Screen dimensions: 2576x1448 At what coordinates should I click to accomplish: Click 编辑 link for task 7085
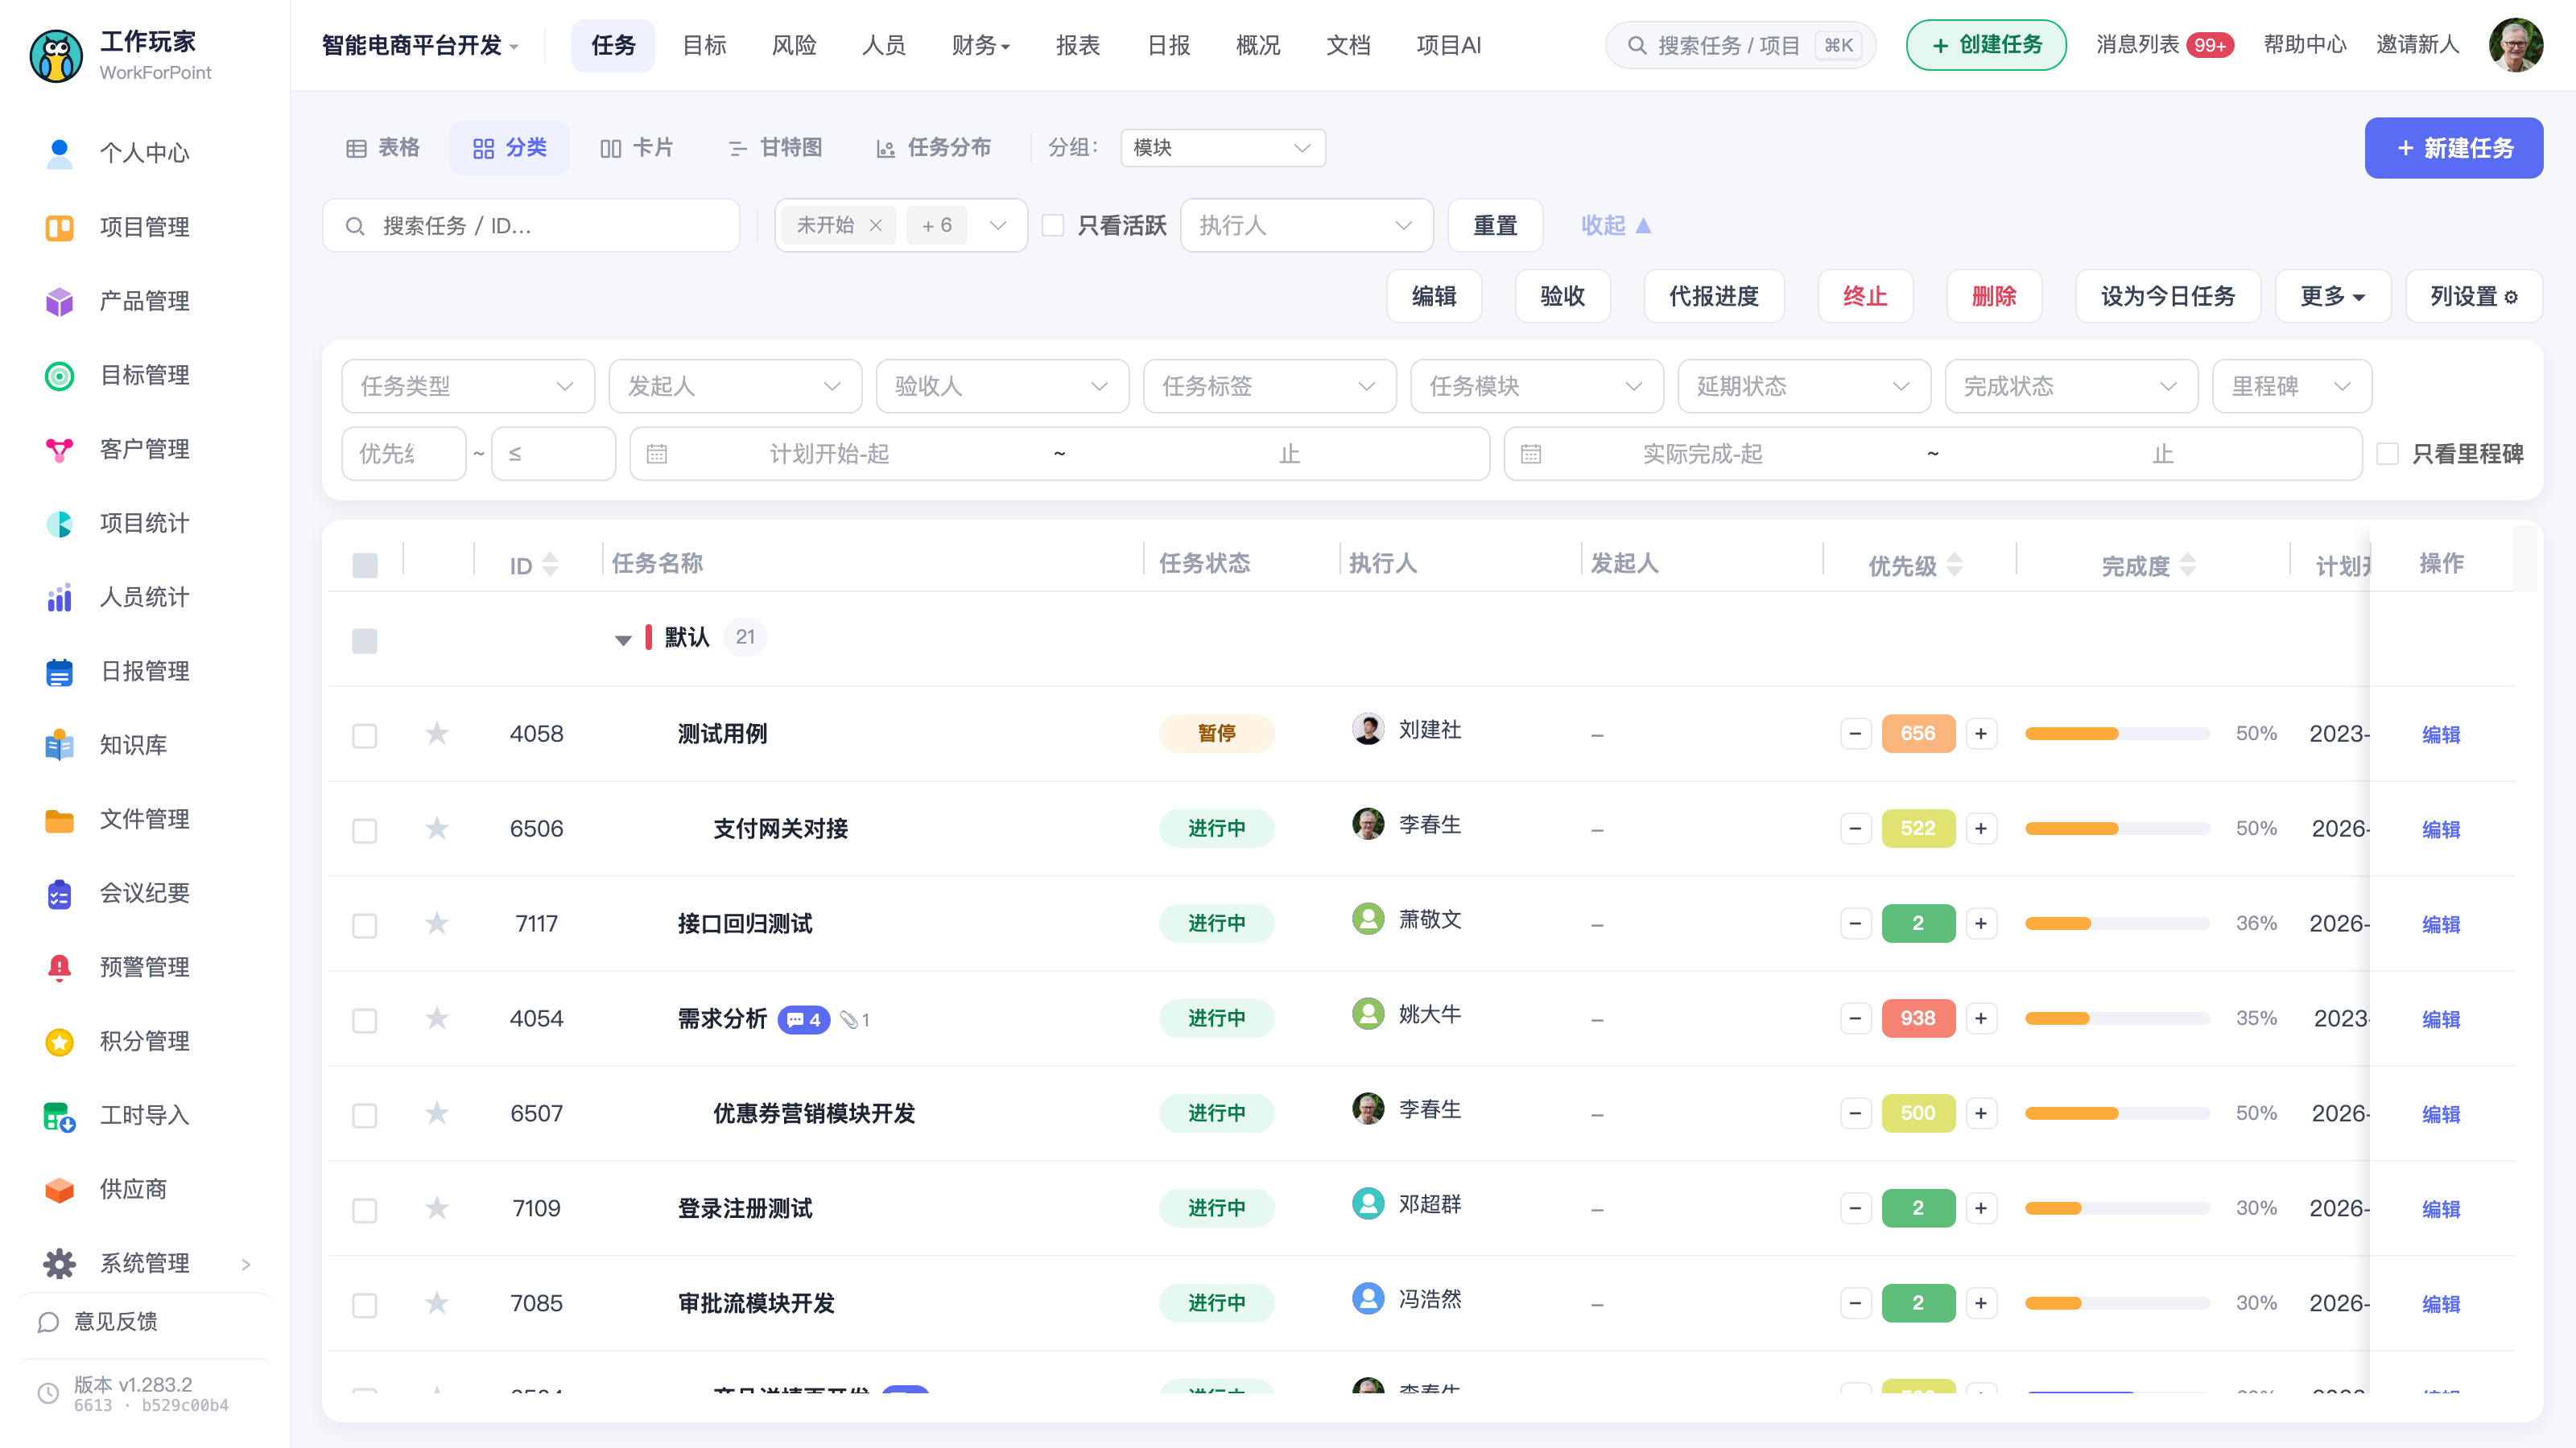point(2440,1303)
